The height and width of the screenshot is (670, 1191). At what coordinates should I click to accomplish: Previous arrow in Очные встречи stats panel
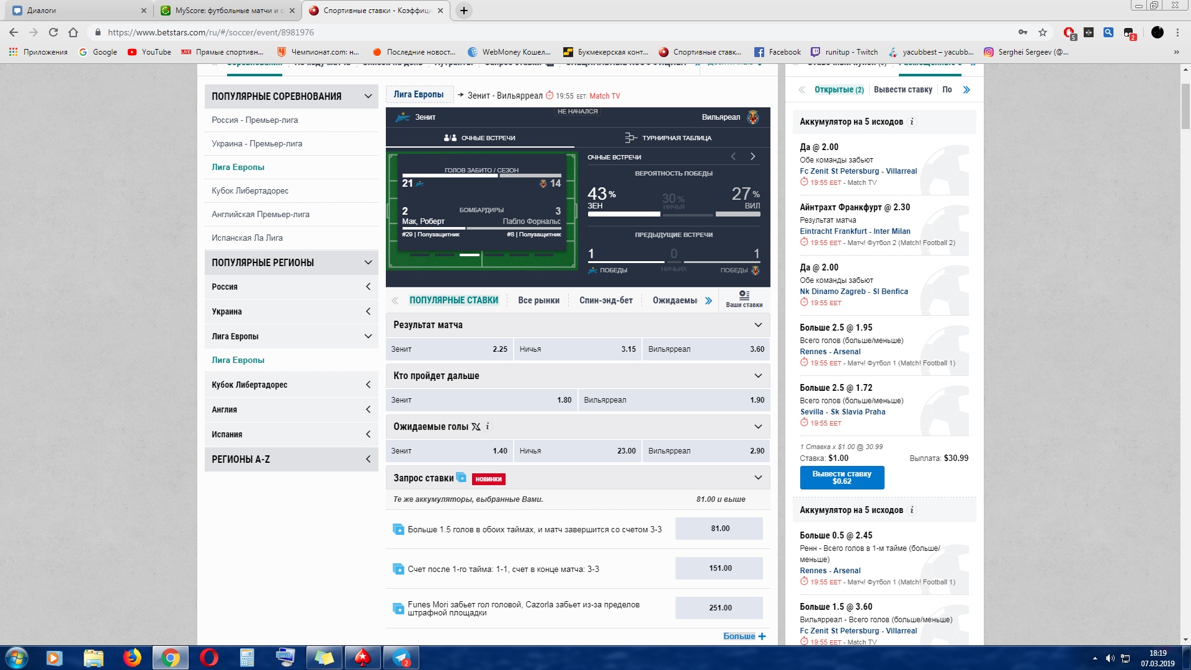click(x=733, y=157)
